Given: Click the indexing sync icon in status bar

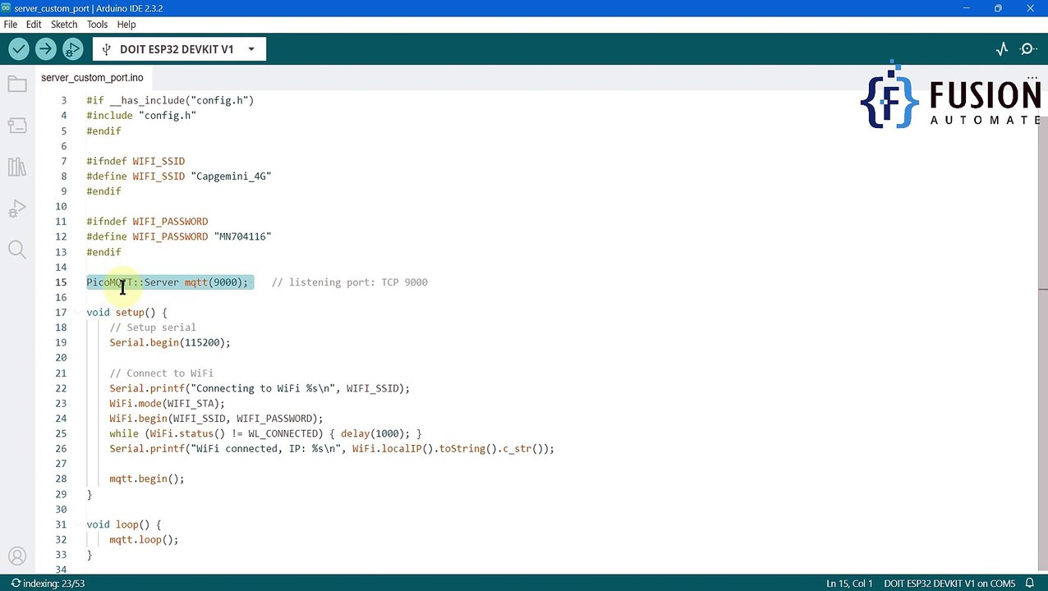Looking at the screenshot, I should [16, 584].
